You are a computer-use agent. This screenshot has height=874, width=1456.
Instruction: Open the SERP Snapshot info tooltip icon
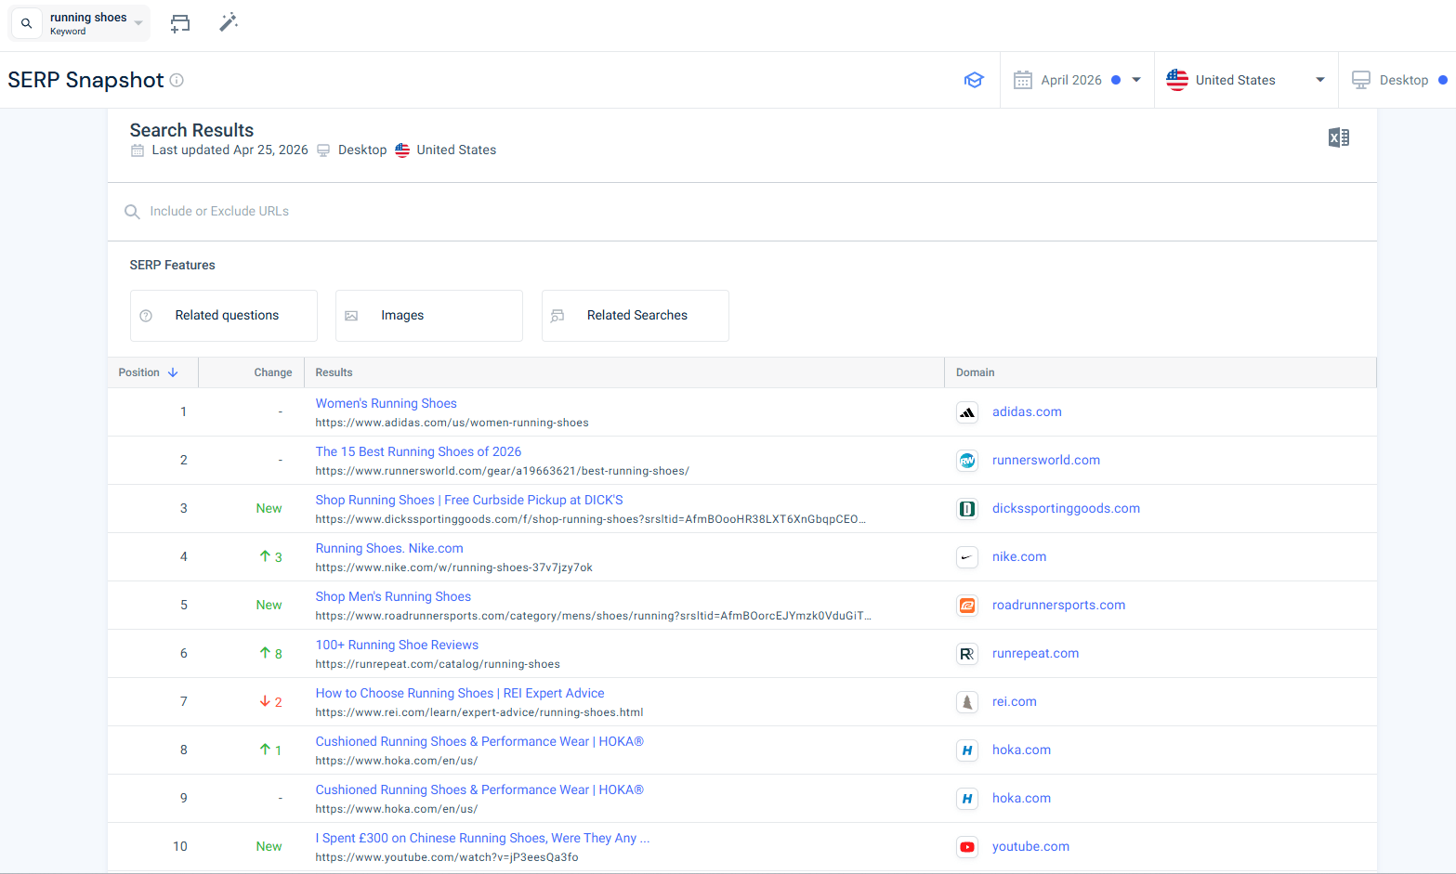click(177, 80)
